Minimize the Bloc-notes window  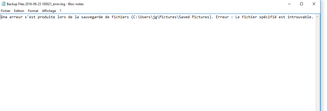pos(289,4)
